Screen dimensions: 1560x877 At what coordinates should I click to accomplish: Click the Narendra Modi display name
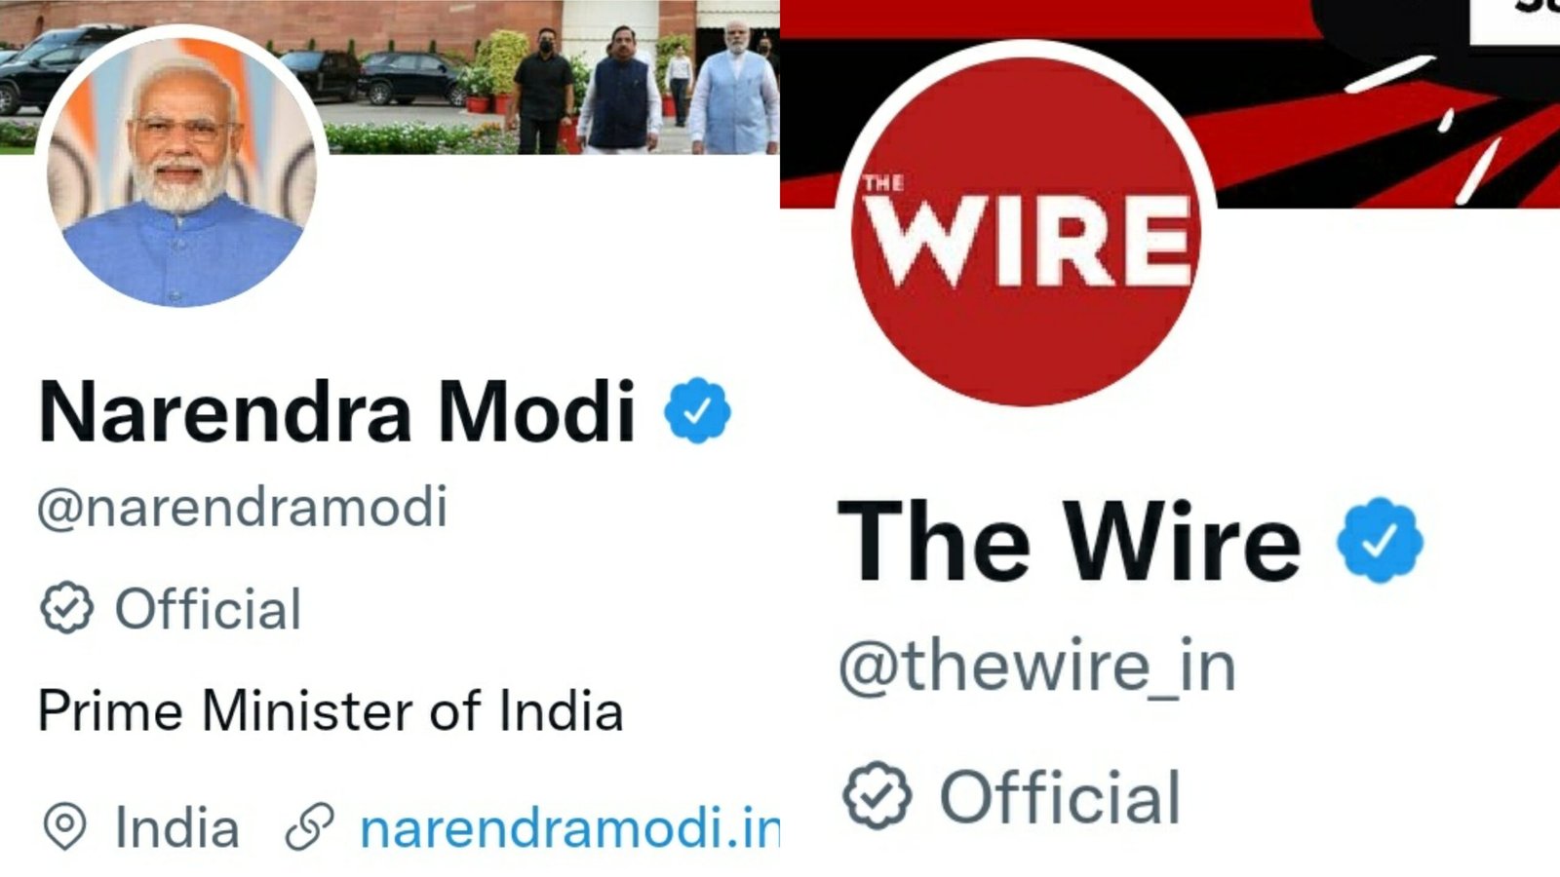[337, 411]
